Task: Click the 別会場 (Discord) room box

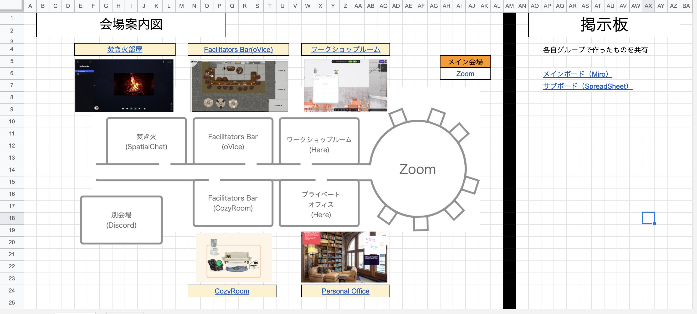Action: [x=121, y=220]
